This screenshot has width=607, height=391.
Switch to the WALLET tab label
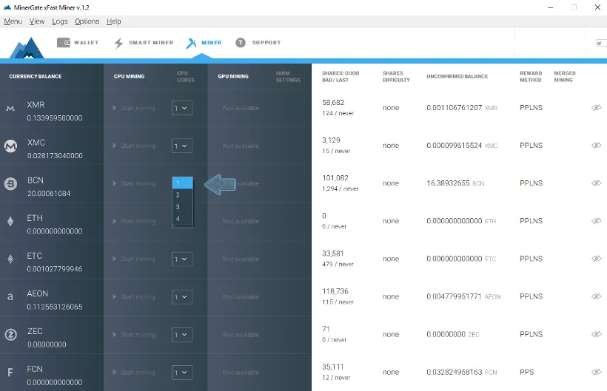87,43
